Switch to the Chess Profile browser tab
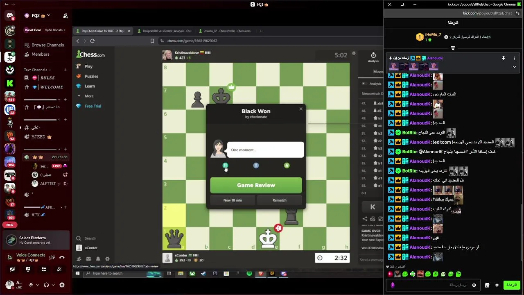This screenshot has height=295, width=524. [x=225, y=31]
